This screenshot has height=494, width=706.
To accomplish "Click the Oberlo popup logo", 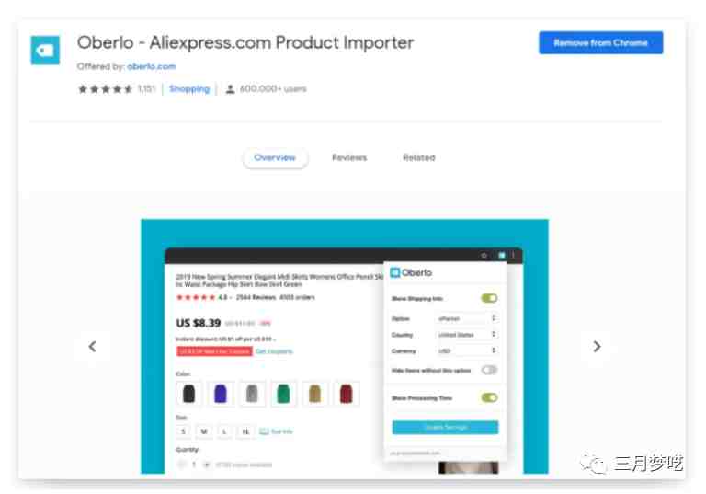I will coord(411,272).
